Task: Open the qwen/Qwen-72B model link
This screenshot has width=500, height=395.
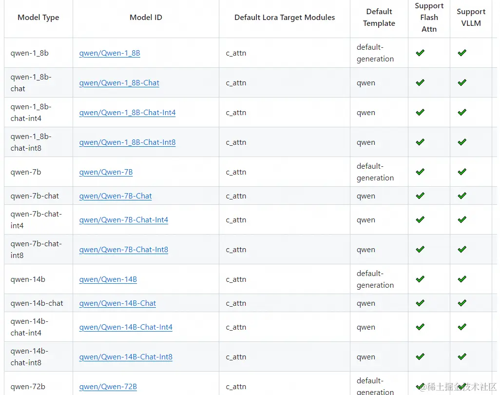Action: click(108, 386)
